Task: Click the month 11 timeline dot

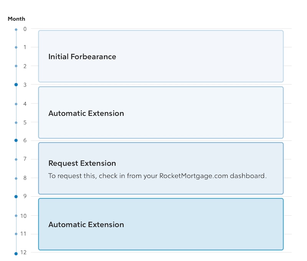Action: pos(16,234)
